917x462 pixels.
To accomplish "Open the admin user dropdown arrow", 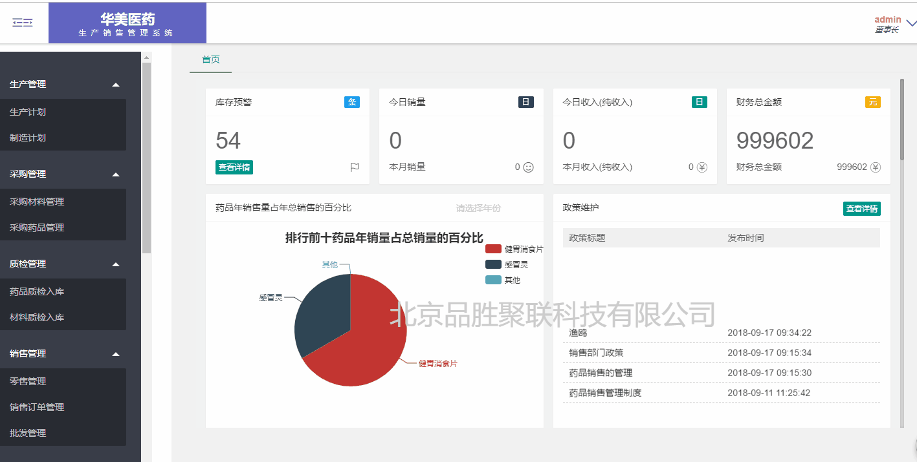I will point(911,23).
